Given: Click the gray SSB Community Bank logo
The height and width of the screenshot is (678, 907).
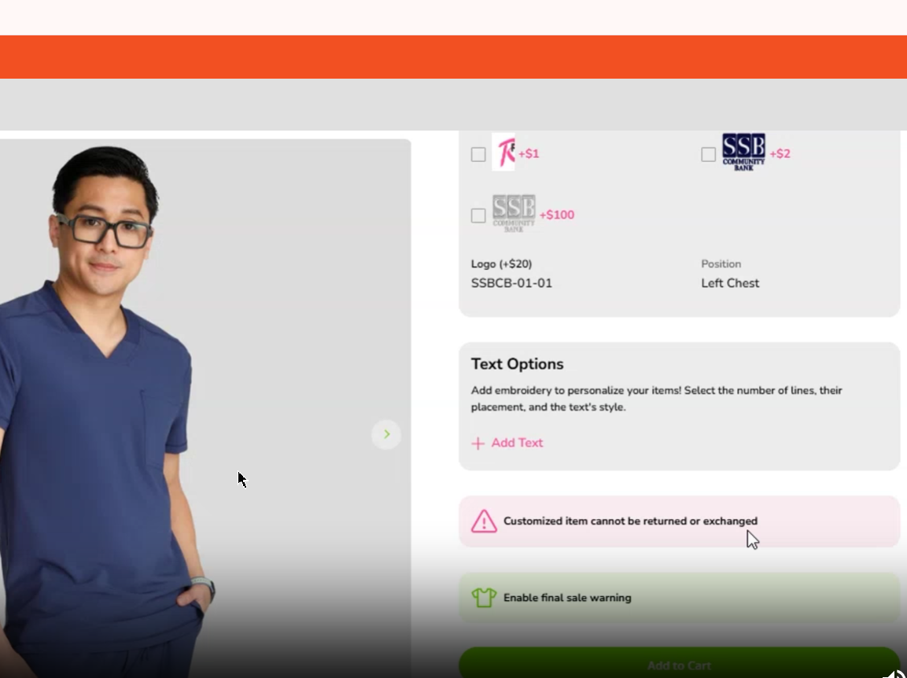Looking at the screenshot, I should (x=514, y=213).
